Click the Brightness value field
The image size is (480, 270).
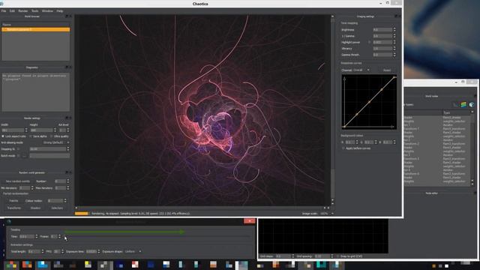[x=382, y=30]
